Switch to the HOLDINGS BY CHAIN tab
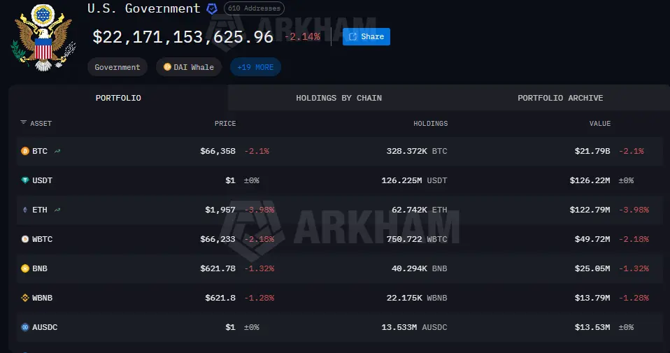670x353 pixels. point(338,98)
